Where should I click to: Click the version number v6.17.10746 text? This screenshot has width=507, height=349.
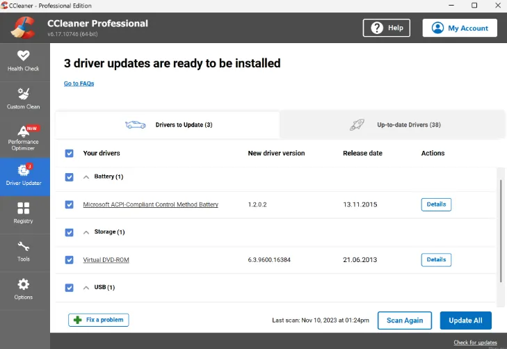pos(72,34)
